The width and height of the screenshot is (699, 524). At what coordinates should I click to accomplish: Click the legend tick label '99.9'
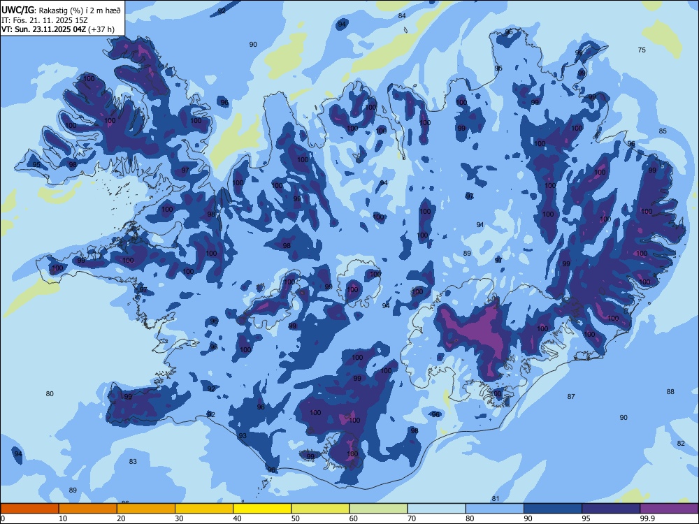[647, 518]
